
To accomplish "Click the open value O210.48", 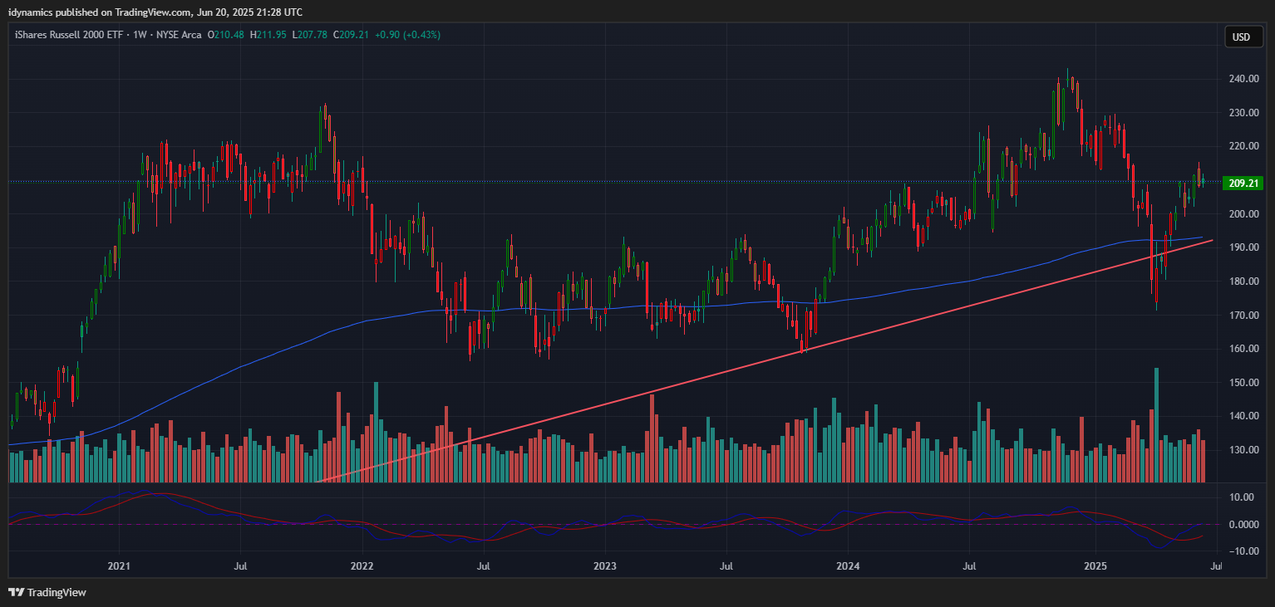I will tap(225, 35).
